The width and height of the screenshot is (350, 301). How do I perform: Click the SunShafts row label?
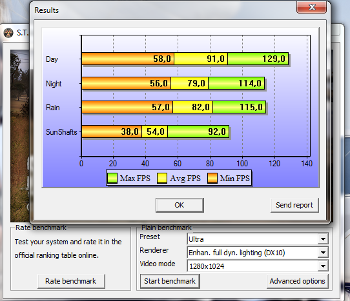click(x=61, y=132)
